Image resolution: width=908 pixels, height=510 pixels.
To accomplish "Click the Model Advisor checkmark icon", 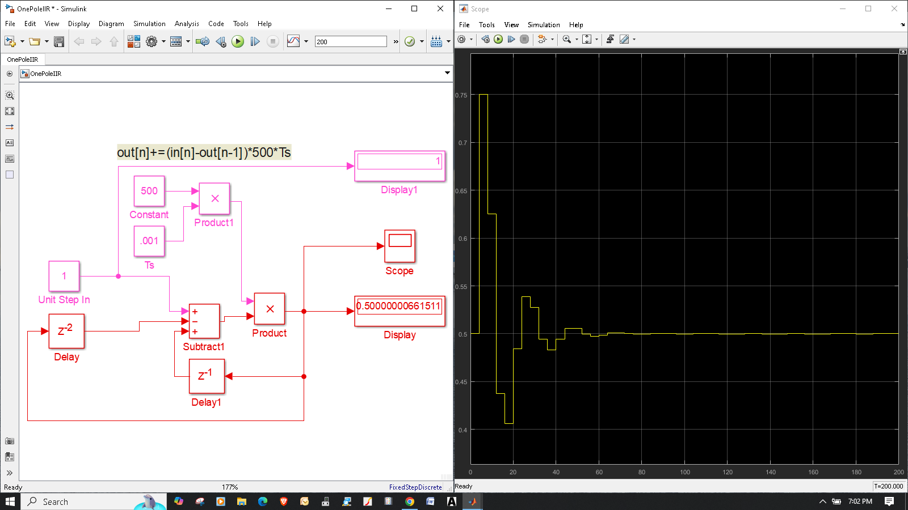I will [410, 41].
